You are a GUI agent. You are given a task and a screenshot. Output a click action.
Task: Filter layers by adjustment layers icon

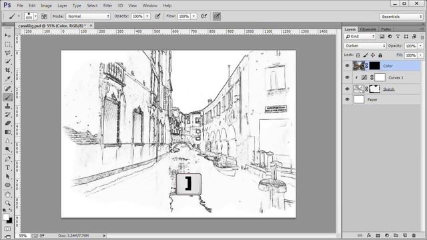point(390,37)
